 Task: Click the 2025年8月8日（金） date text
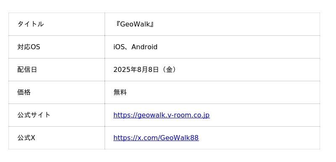point(146,69)
